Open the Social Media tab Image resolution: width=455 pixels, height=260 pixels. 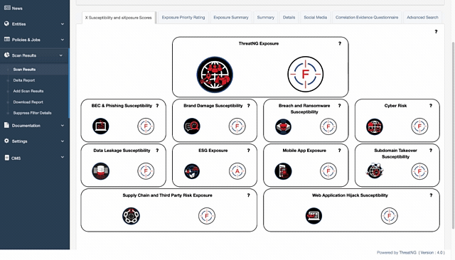click(x=316, y=17)
